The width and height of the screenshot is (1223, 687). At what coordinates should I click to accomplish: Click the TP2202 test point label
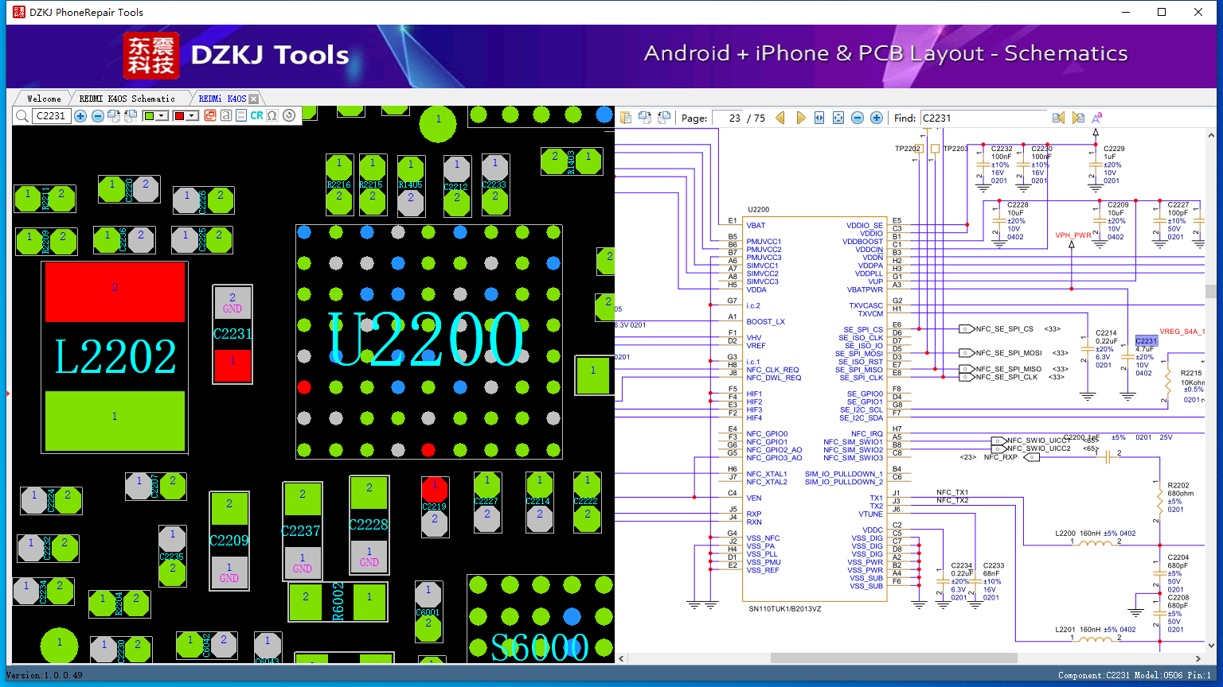pos(908,149)
